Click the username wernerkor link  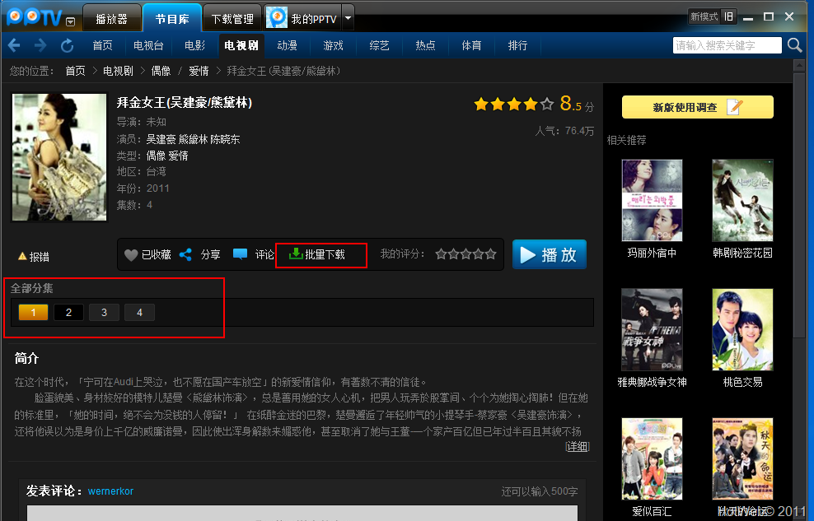tap(110, 491)
